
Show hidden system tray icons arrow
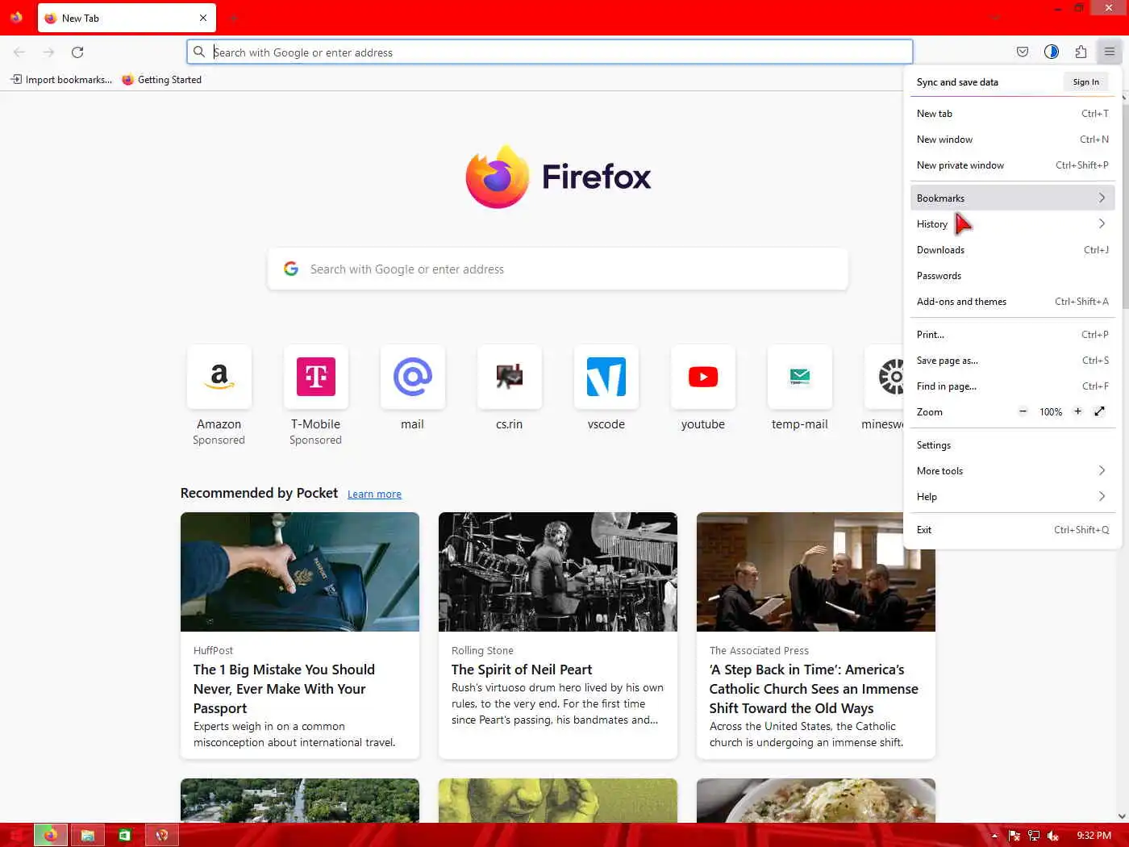click(x=994, y=836)
